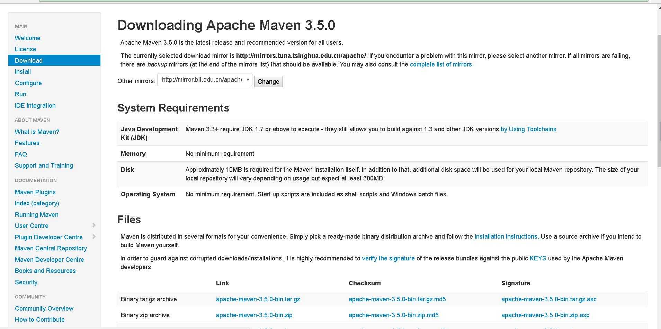
Task: Open apache-maven-3.5.0-bin.tar.gz.md5 checksum
Action: tap(397, 299)
